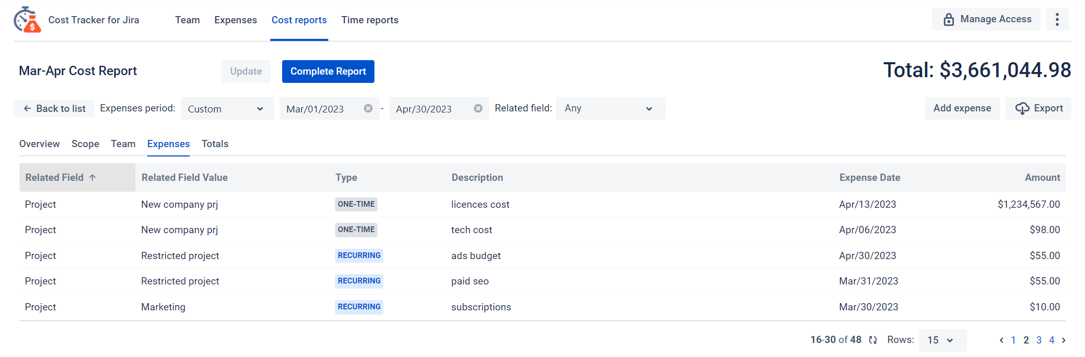Expand the Related field Any dropdown
The width and height of the screenshot is (1085, 357).
[610, 108]
